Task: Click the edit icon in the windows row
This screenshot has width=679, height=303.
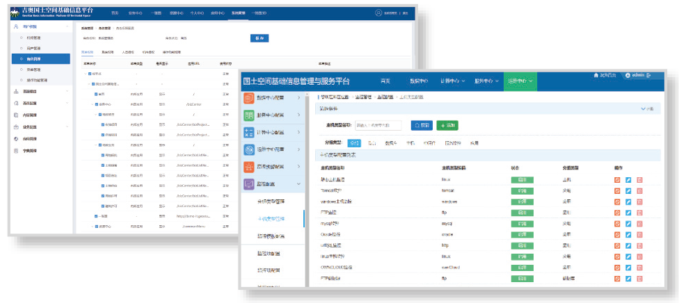Action: (629, 202)
